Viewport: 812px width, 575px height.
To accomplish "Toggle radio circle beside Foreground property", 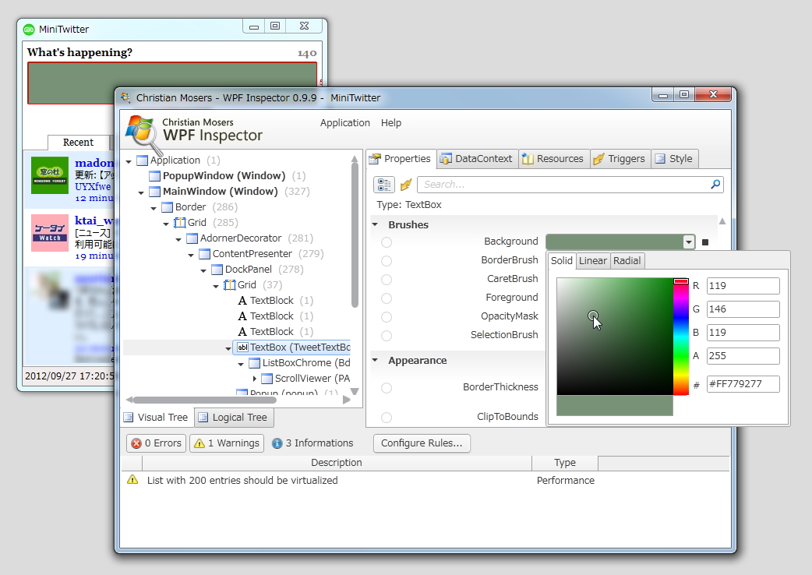I will (387, 298).
